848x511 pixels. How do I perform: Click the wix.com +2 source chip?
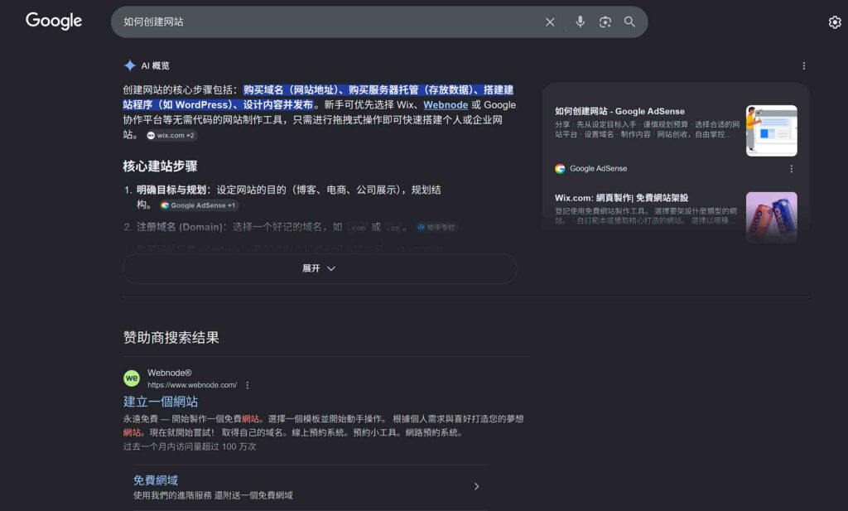pos(171,135)
